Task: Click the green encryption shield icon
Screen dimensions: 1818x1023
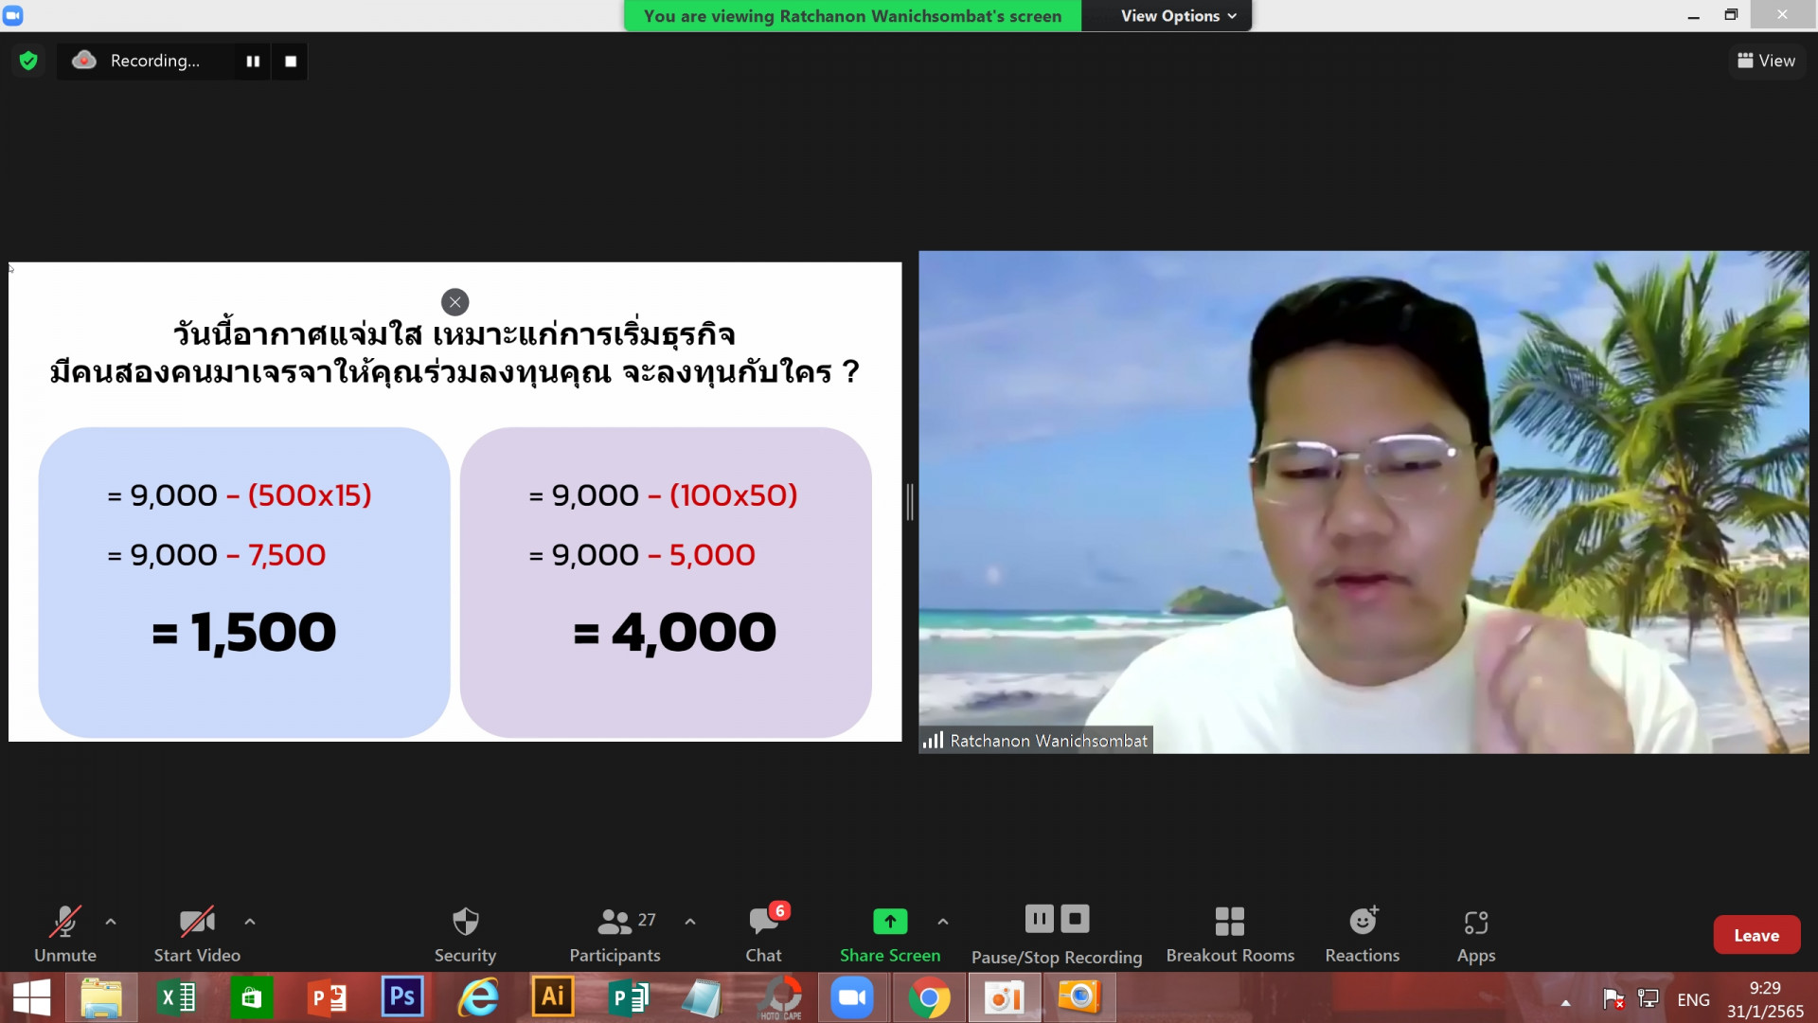Action: (x=28, y=61)
